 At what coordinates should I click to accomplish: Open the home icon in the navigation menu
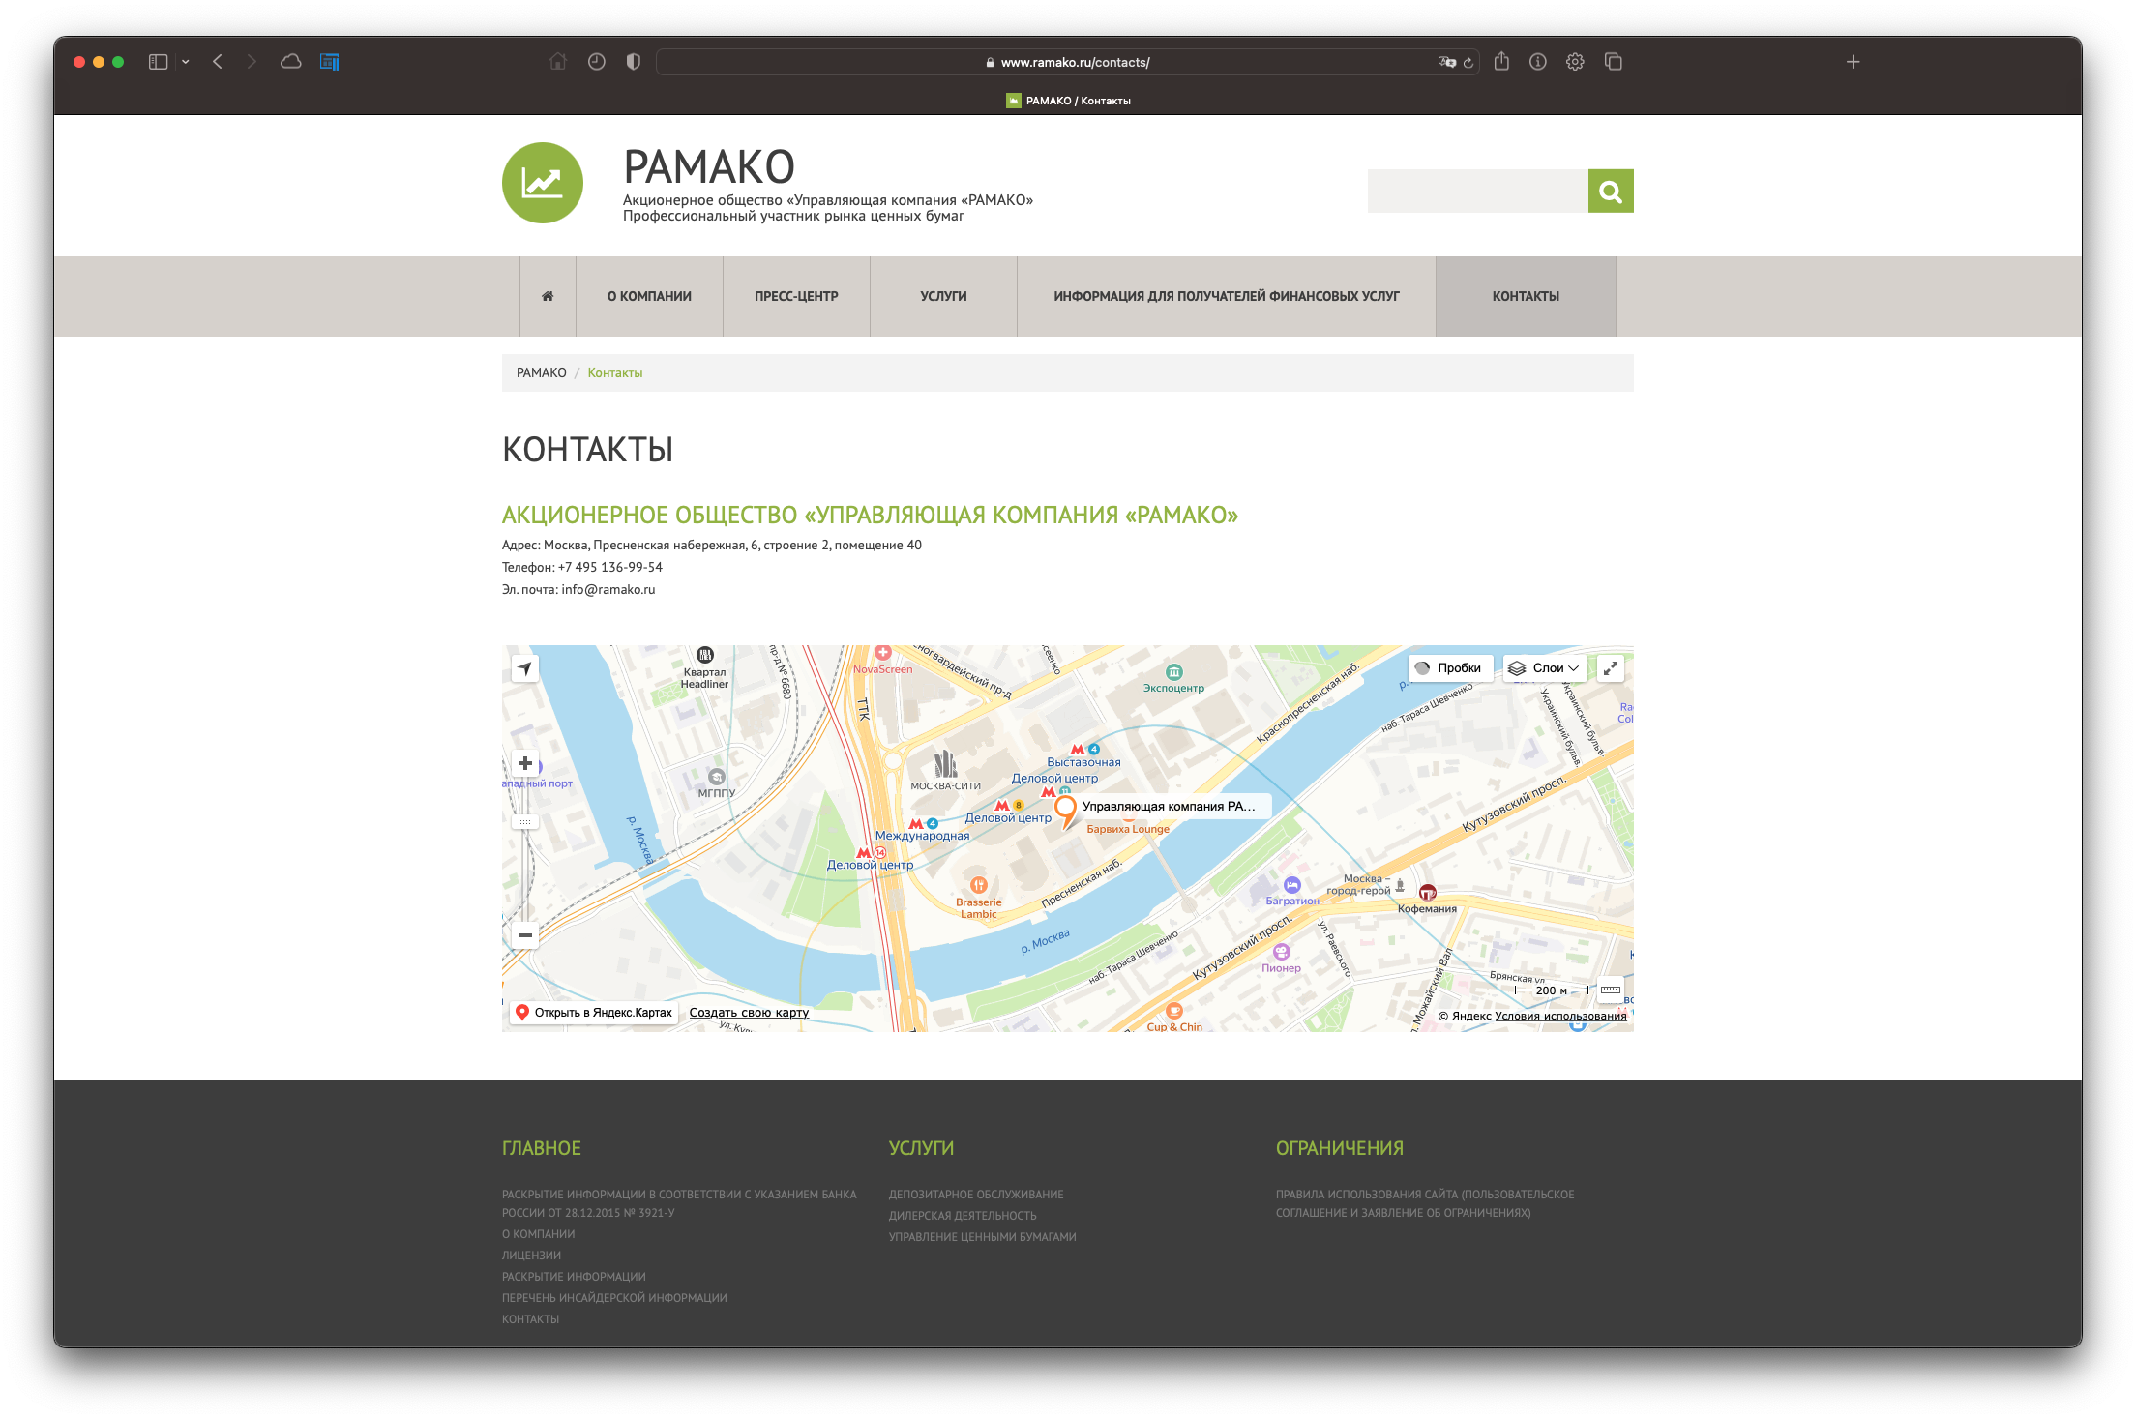(x=548, y=296)
